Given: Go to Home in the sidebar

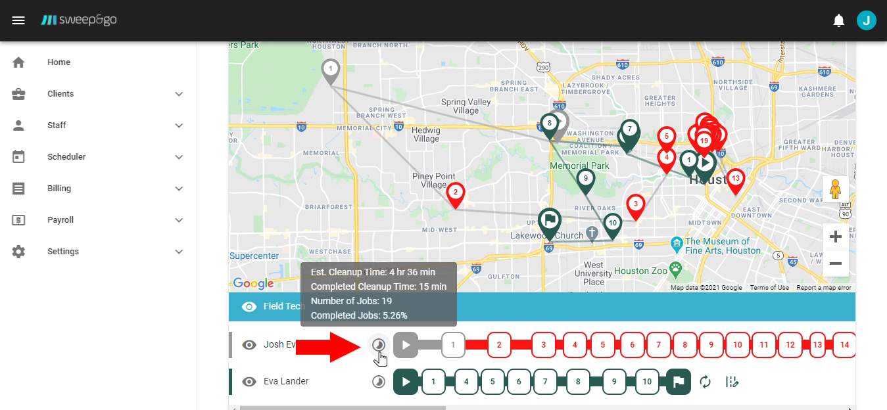Looking at the screenshot, I should pos(59,62).
